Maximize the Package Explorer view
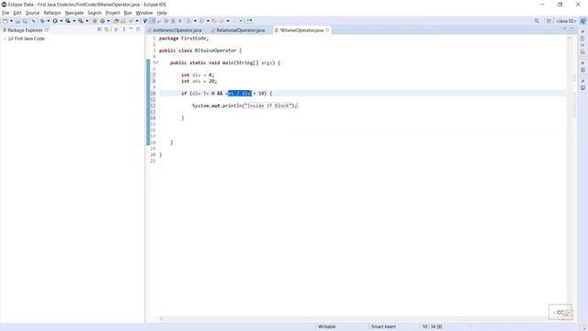 pyautogui.click(x=138, y=29)
